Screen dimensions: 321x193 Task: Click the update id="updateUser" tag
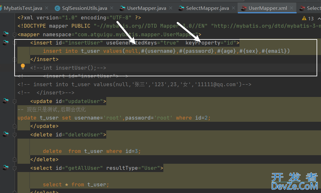pyautogui.click(x=68, y=101)
